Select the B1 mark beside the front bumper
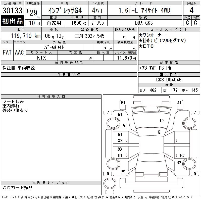The width and height of the screenshot is (201, 201). [123, 103]
